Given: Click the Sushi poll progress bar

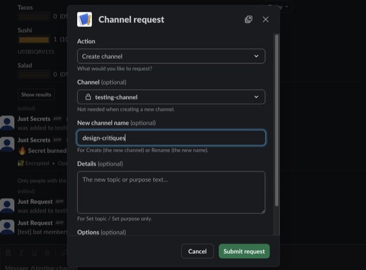Looking at the screenshot, I should point(34,40).
